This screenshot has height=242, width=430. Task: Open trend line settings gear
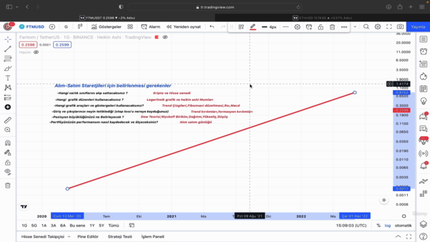point(297,27)
